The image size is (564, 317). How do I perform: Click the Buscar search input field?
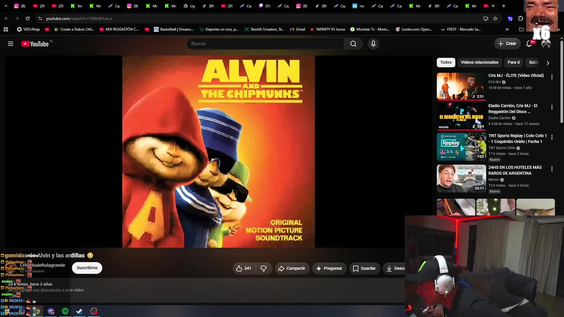[265, 44]
